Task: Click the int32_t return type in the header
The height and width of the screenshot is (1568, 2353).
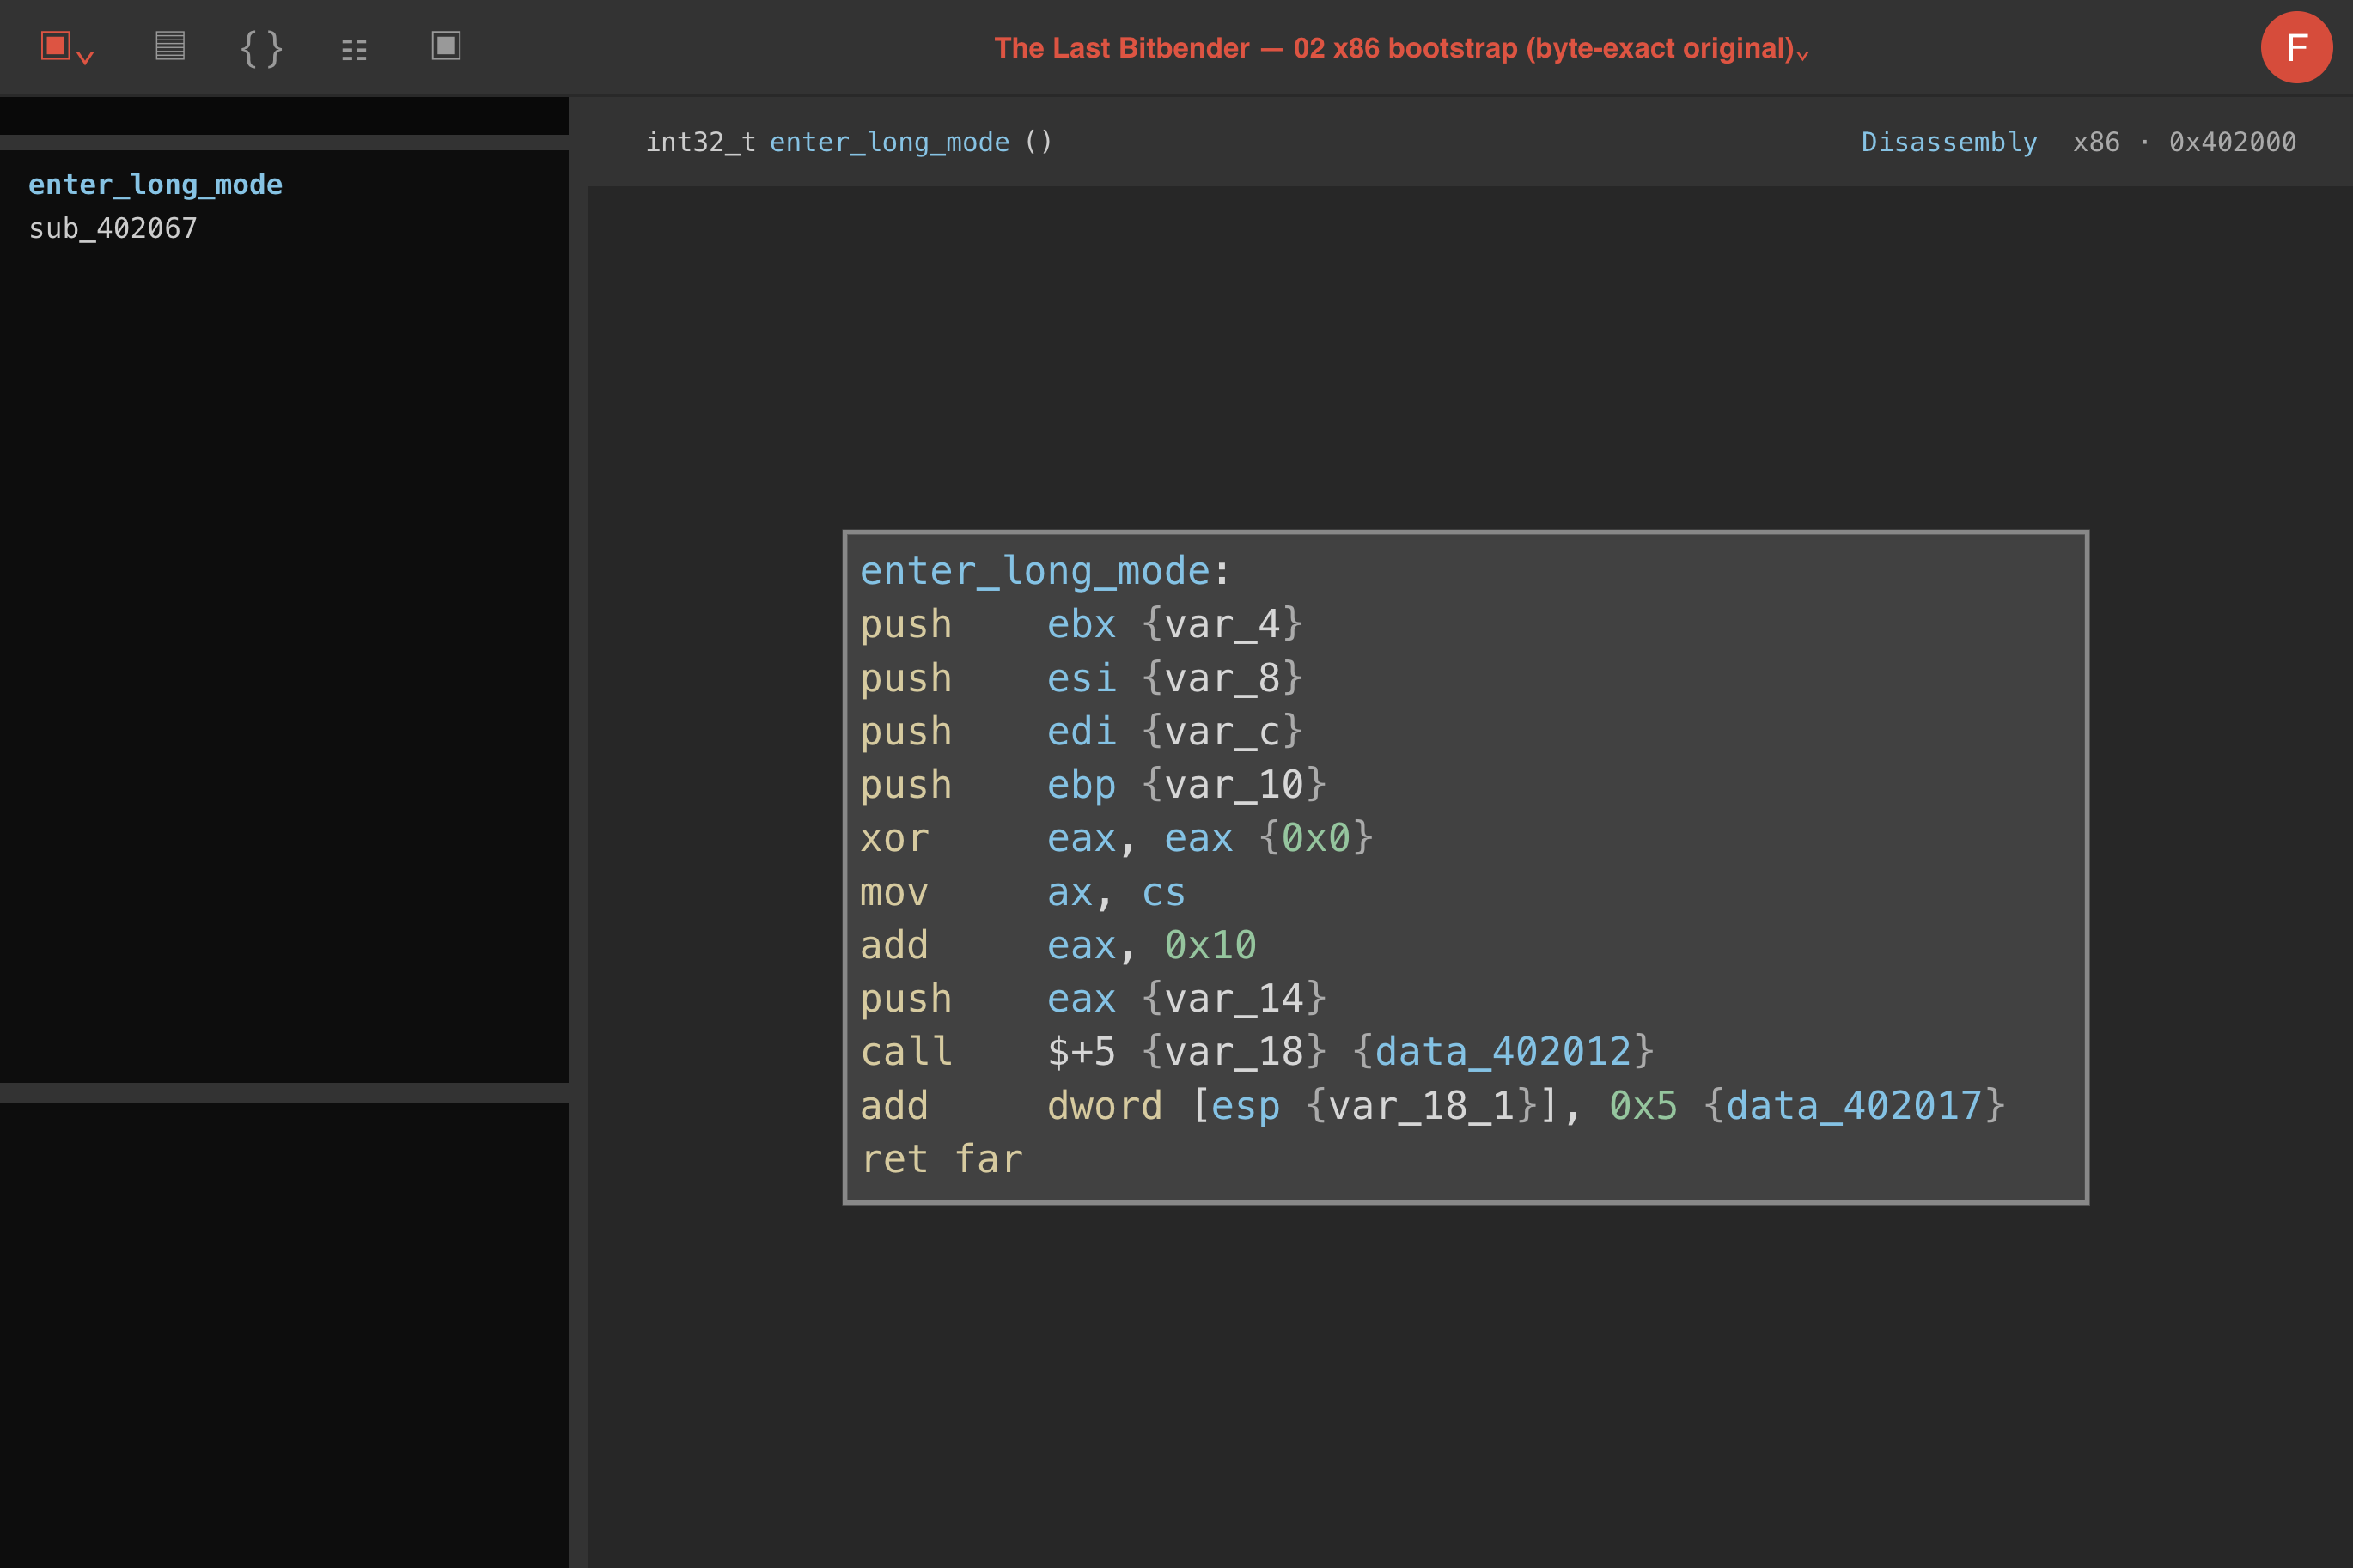Action: pos(700,142)
